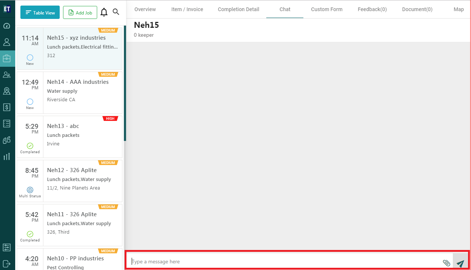Click the 'Neh15' chat header title
This screenshot has height=270, width=471.
146,25
